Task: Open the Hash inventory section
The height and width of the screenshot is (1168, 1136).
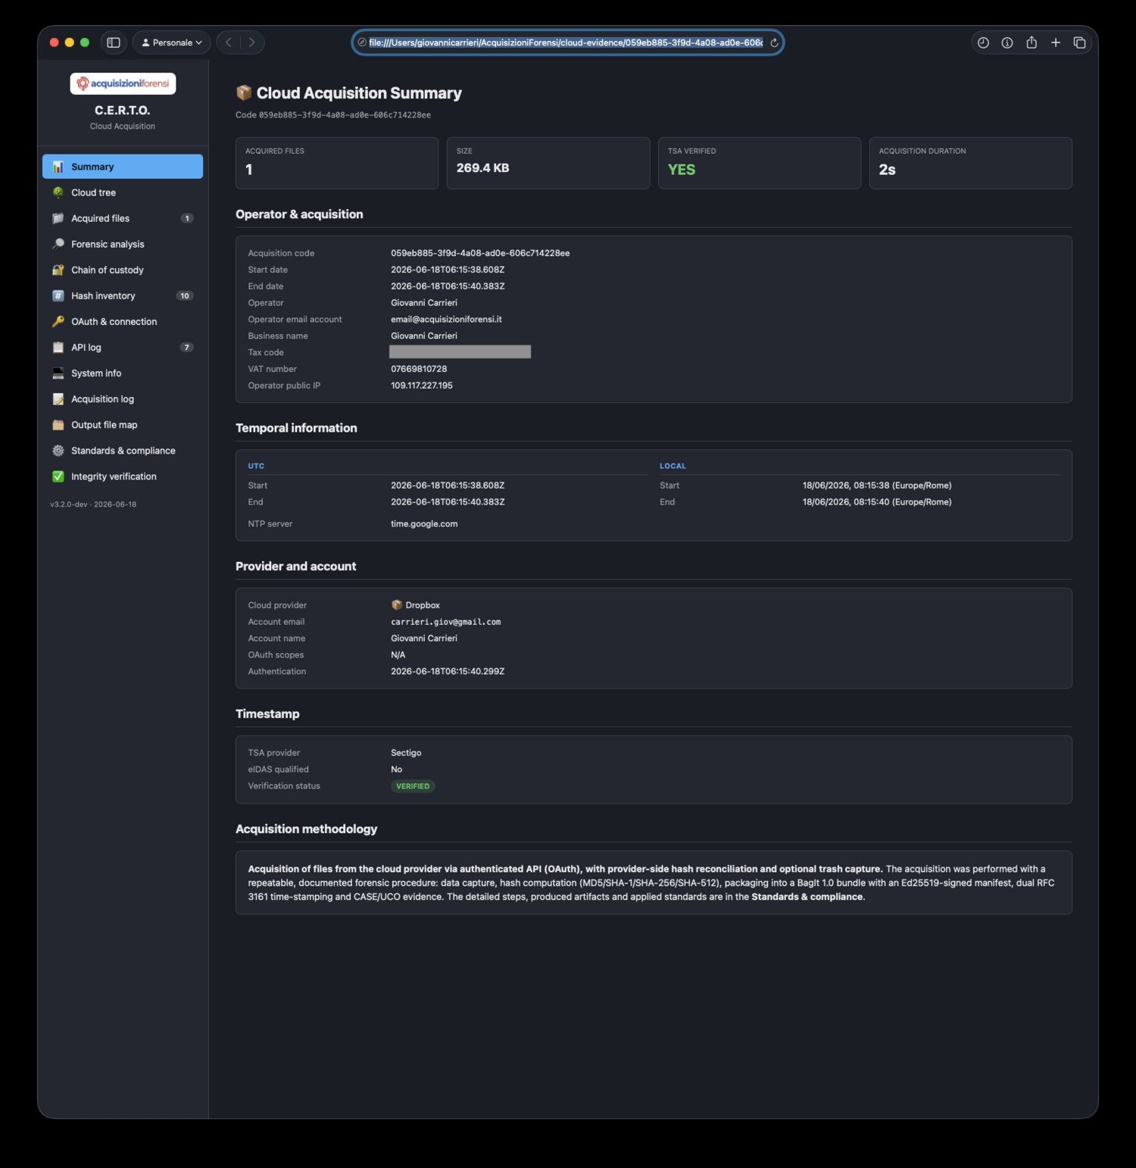Action: click(x=123, y=295)
